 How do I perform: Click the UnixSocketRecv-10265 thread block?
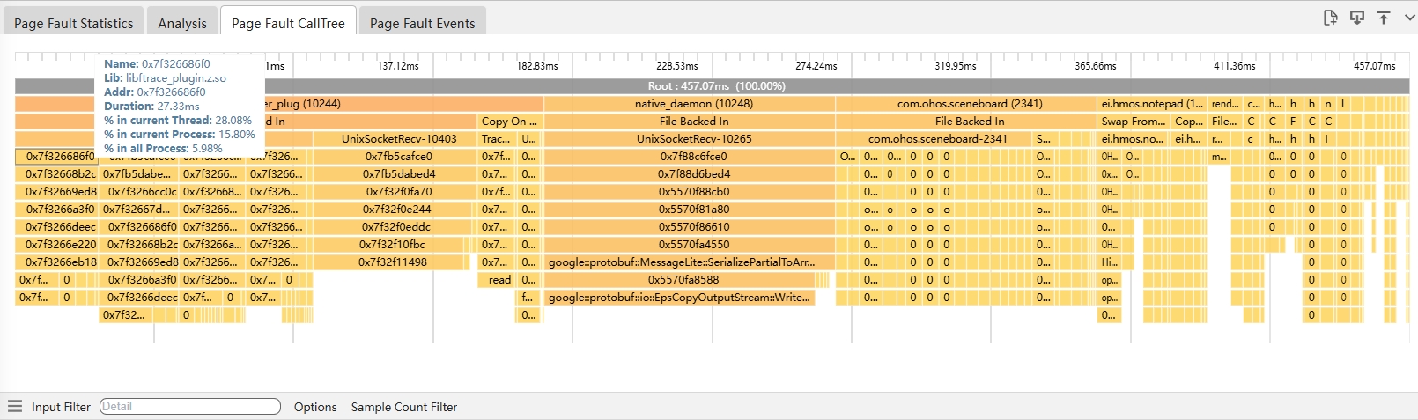point(693,139)
